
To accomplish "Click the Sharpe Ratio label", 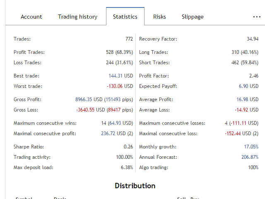I will click(x=29, y=147).
